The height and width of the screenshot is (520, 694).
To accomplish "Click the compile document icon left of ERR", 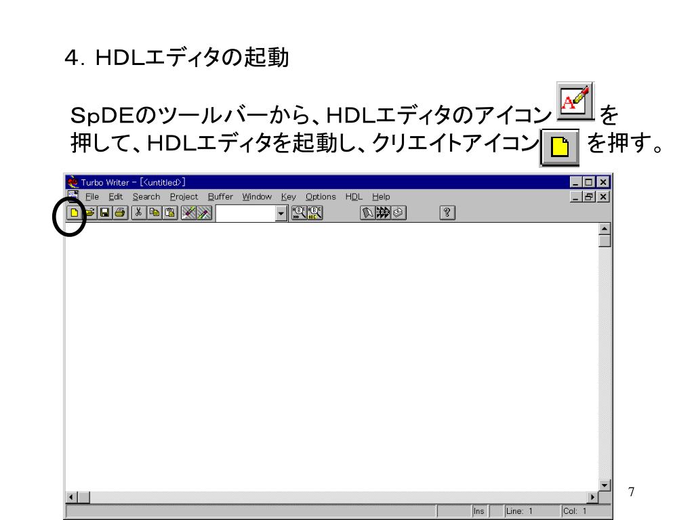I will pos(367,213).
